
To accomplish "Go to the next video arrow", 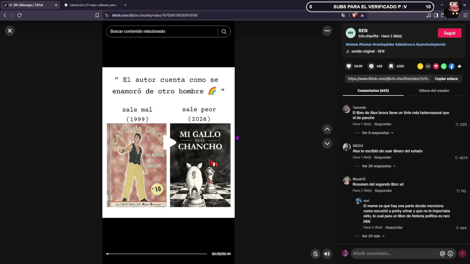I will 327,143.
